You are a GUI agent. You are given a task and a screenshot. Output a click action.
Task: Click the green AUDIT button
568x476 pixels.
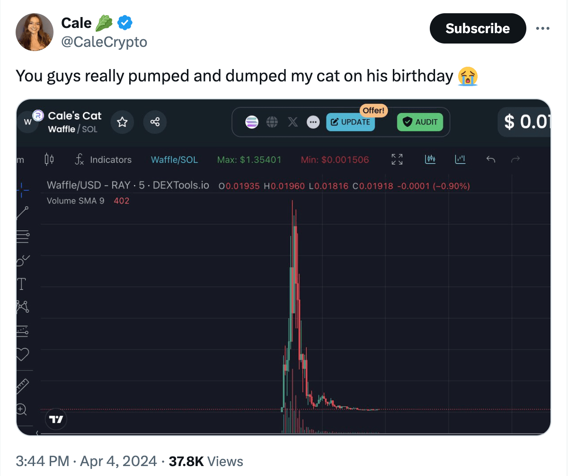420,122
